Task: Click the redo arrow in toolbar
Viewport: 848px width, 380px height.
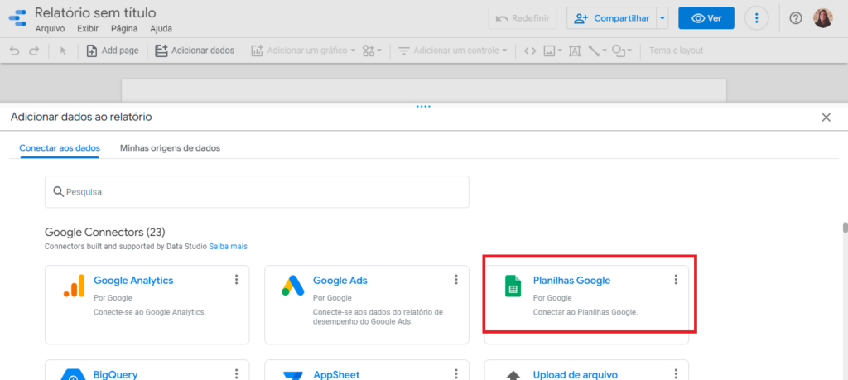Action: 33,51
